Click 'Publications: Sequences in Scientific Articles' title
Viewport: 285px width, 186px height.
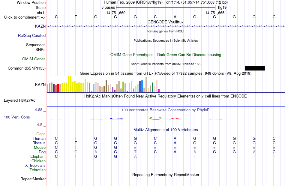coord(166,40)
